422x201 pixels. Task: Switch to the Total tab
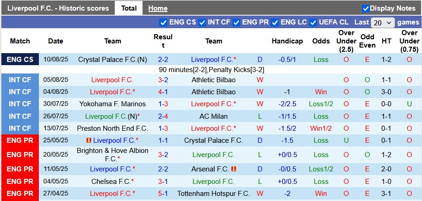click(129, 8)
